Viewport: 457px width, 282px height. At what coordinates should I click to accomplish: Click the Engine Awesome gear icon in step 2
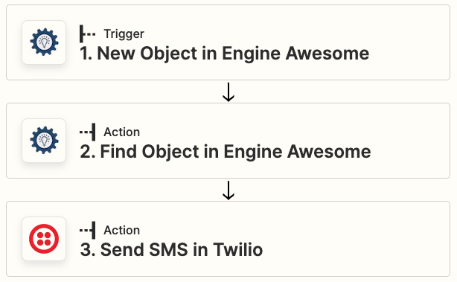pos(44,141)
